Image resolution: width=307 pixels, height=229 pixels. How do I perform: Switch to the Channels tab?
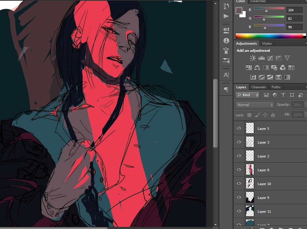tap(258, 87)
